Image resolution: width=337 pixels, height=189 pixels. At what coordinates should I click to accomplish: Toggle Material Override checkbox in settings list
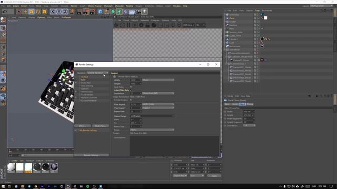tap(76, 98)
